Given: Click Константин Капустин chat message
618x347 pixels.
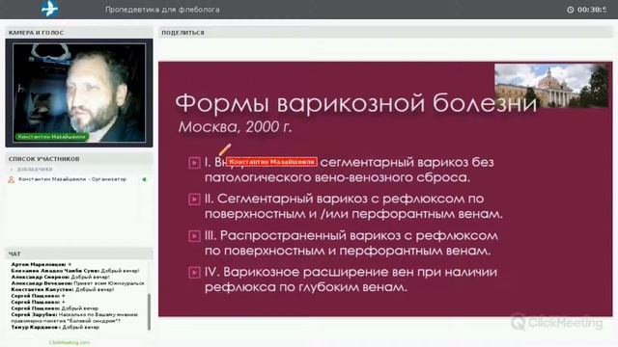Looking at the screenshot, I should (62, 289).
